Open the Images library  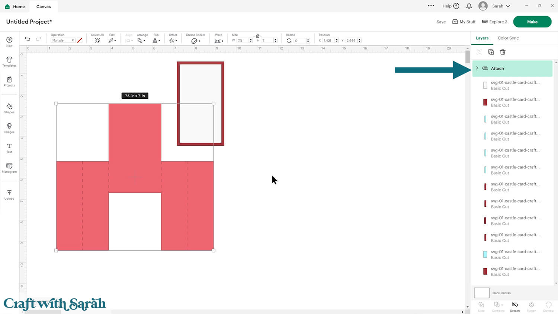point(9,128)
